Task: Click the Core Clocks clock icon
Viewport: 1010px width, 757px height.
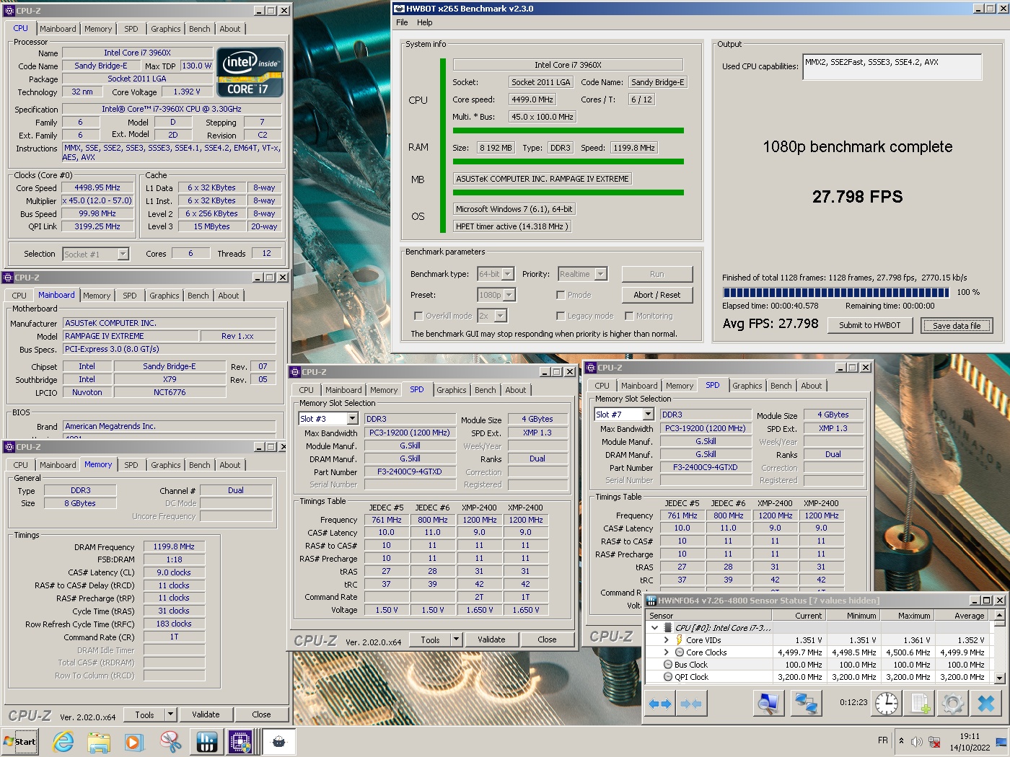Action: (x=680, y=652)
